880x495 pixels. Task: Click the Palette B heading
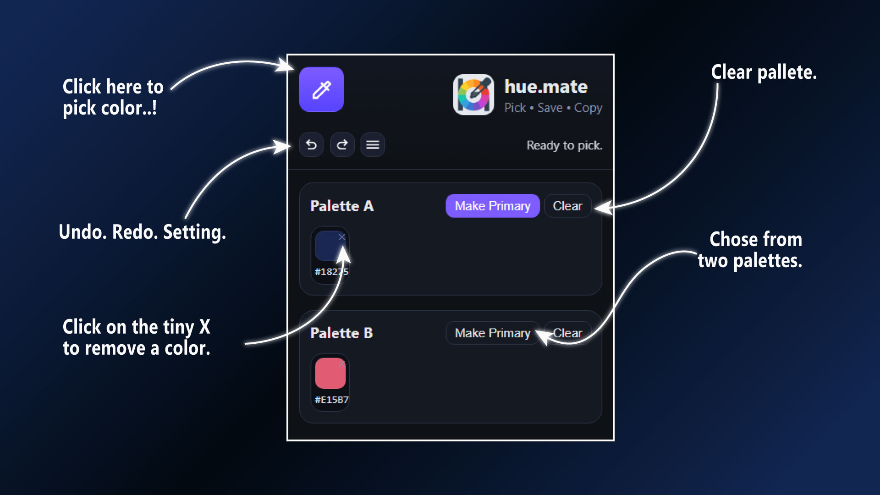341,333
